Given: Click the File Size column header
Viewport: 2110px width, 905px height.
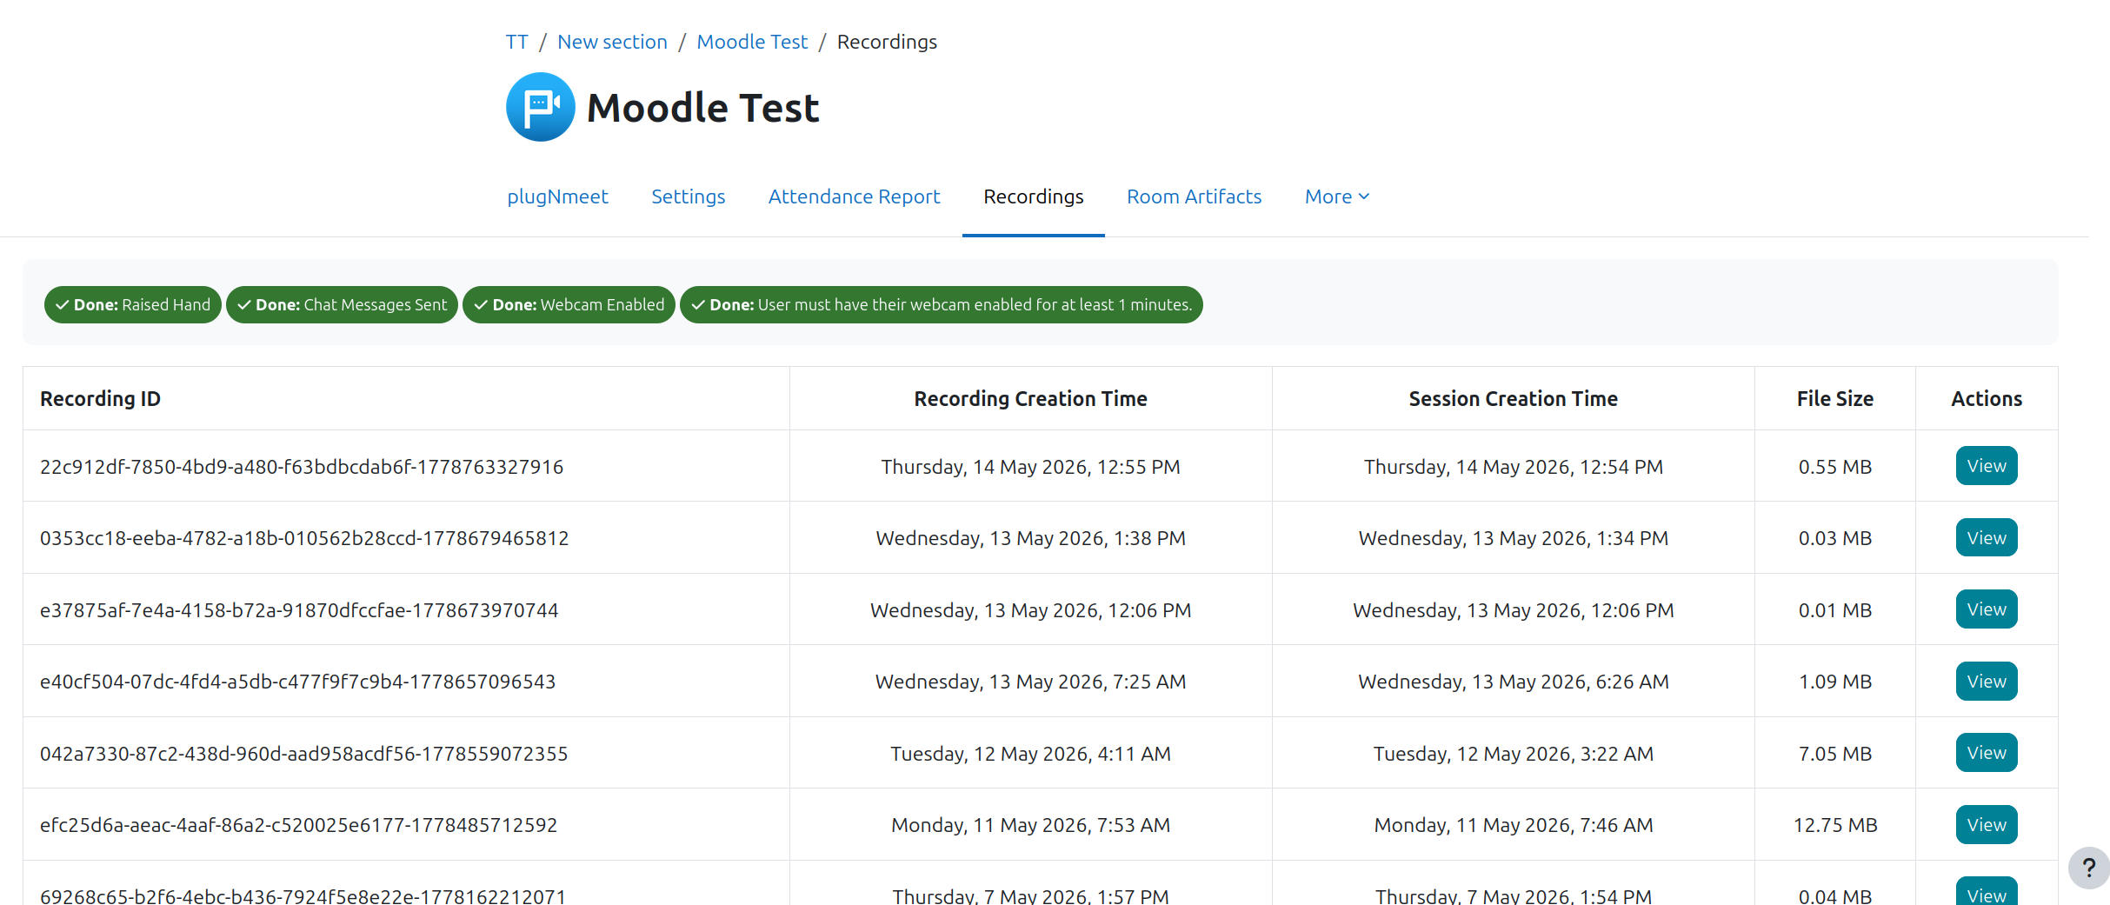Looking at the screenshot, I should click(1834, 399).
